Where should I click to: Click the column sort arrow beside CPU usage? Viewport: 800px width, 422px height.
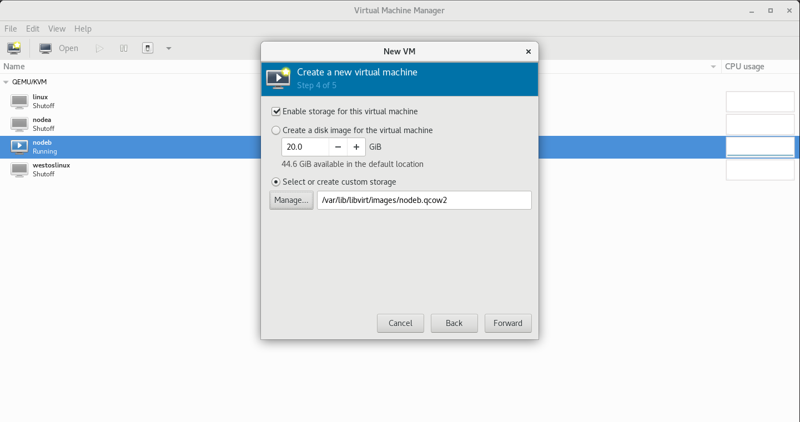pos(713,67)
